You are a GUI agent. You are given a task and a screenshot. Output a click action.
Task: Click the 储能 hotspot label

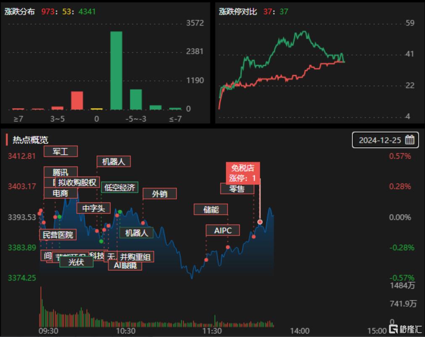[x=211, y=209]
